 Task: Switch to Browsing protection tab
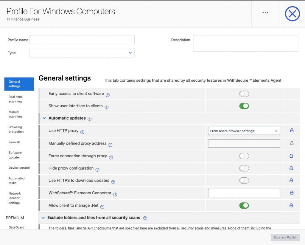pos(16,129)
